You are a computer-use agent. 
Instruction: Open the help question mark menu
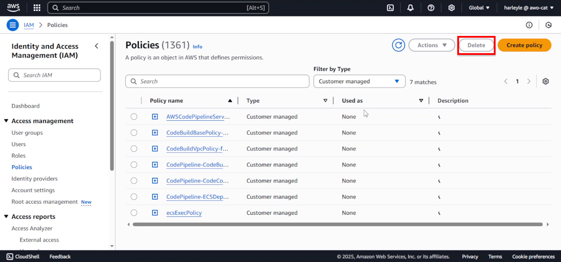tap(431, 8)
